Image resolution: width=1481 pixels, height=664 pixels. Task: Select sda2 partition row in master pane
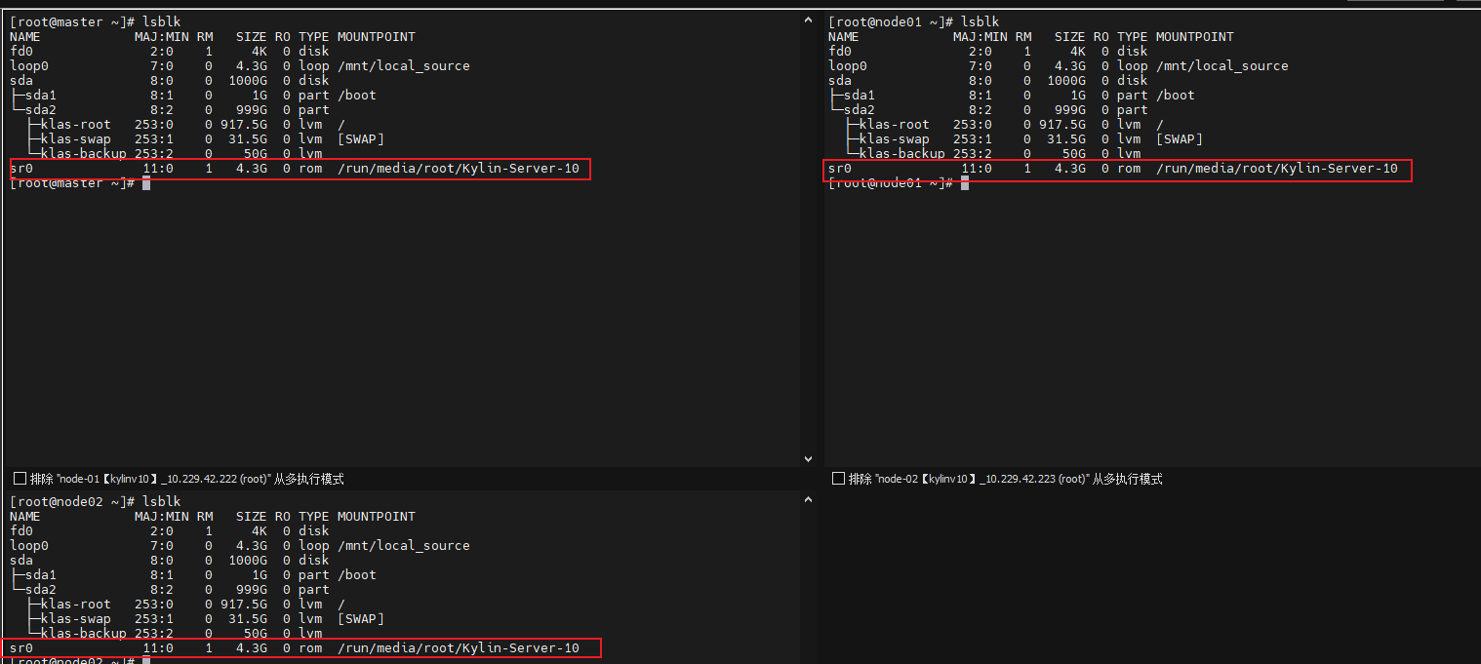[x=170, y=109]
